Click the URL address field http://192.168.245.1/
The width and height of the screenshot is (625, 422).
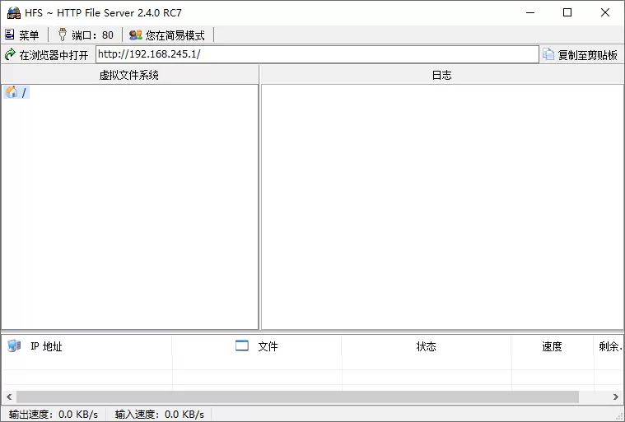click(x=317, y=54)
